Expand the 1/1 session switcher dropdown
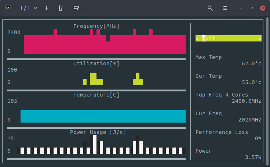 pyautogui.click(x=28, y=8)
